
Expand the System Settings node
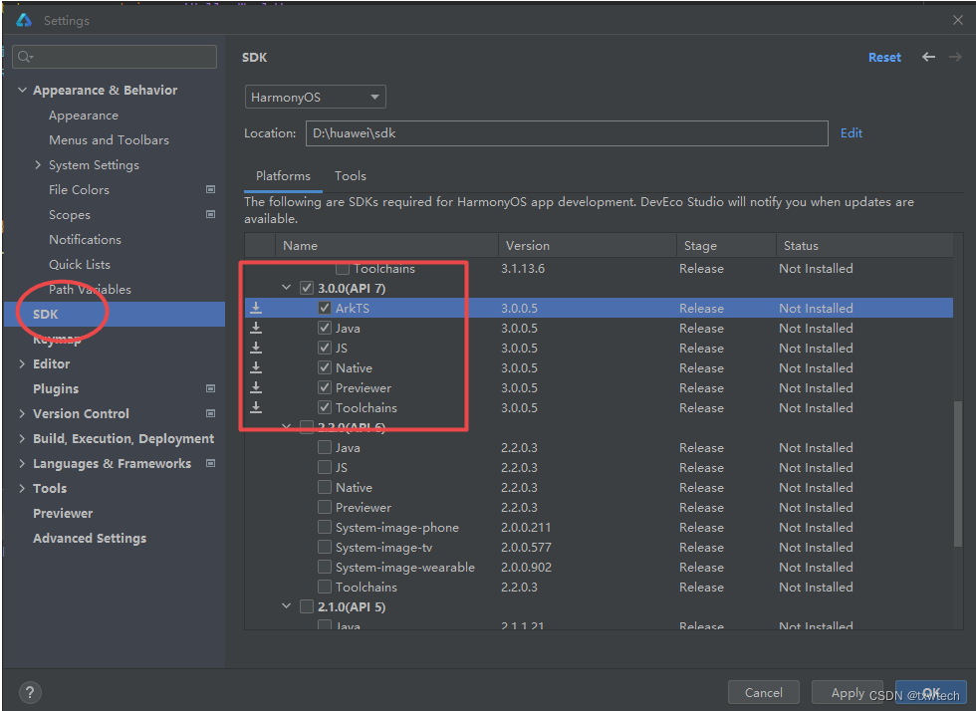38,164
